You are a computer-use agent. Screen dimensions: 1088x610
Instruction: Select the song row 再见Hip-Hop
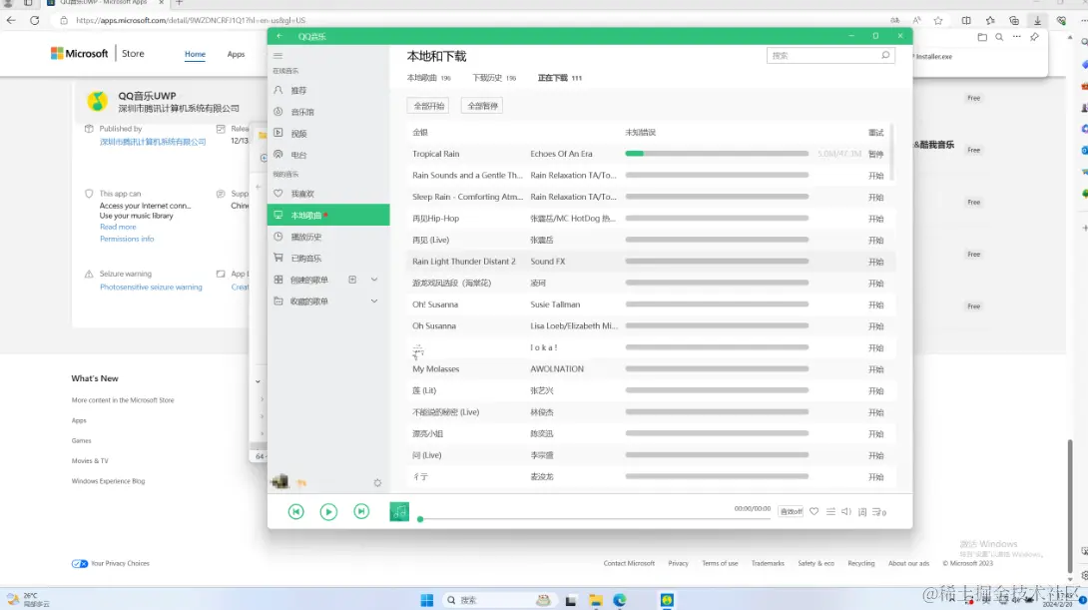650,218
